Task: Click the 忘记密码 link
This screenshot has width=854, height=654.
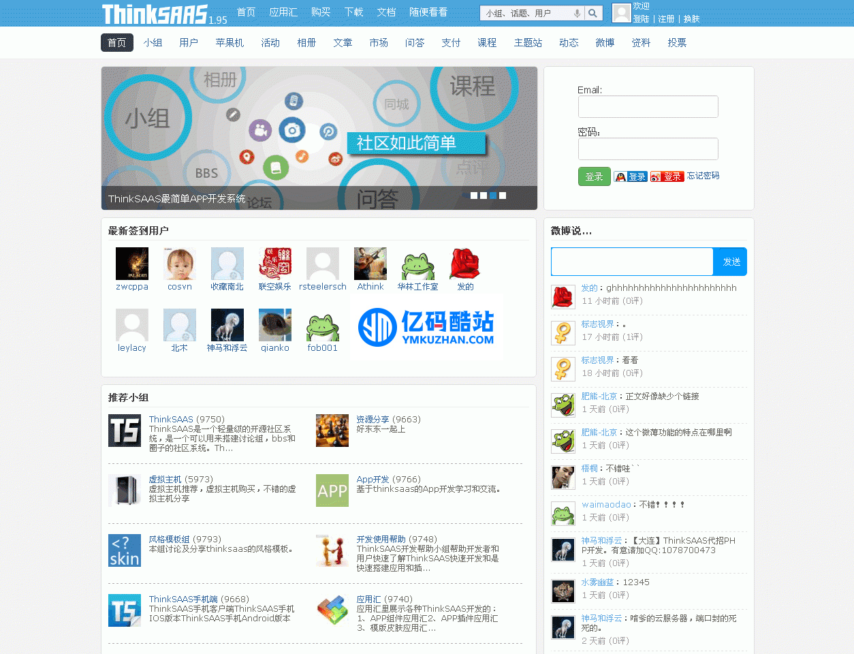Action: [703, 176]
